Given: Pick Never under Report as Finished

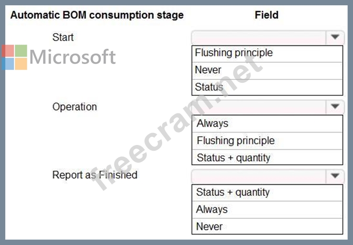Looking at the screenshot, I should [267, 226].
